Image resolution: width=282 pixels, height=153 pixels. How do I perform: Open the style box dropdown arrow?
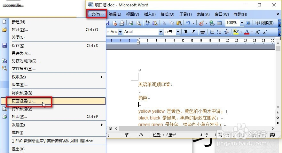pos(120,32)
